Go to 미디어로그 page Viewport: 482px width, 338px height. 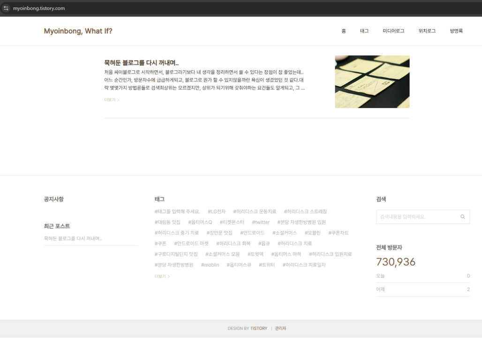tap(393, 31)
